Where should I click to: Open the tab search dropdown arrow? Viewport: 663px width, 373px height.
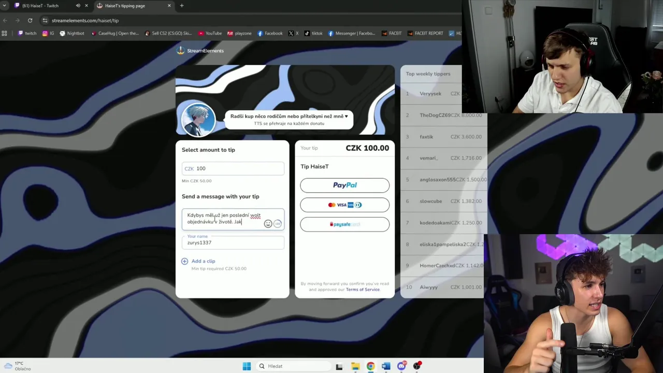(x=4, y=6)
